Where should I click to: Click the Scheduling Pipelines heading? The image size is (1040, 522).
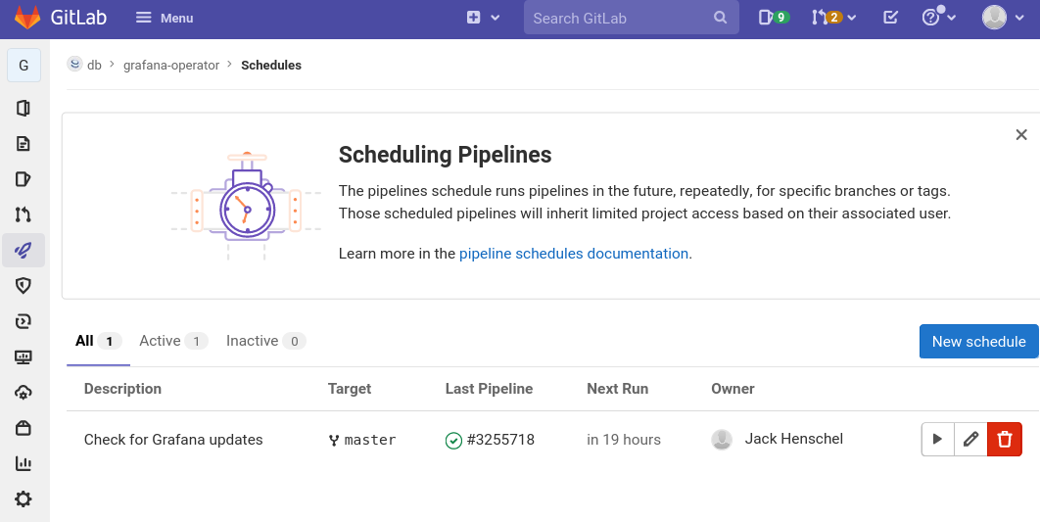pos(445,155)
